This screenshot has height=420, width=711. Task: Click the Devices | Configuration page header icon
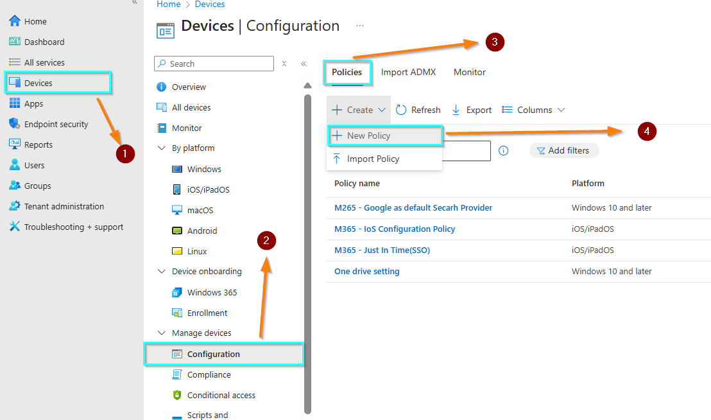(166, 31)
